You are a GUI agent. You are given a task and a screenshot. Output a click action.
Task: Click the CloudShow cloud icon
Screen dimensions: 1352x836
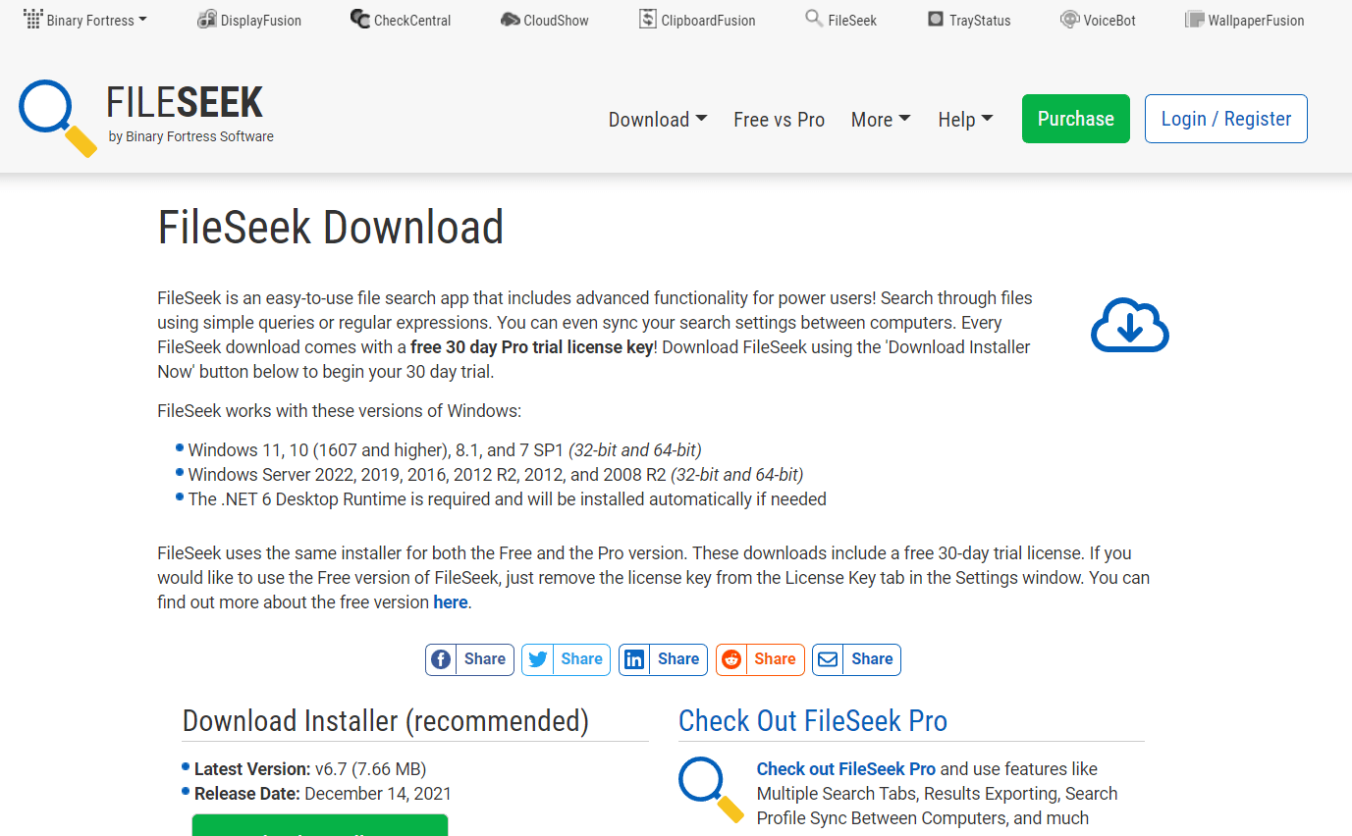point(510,20)
